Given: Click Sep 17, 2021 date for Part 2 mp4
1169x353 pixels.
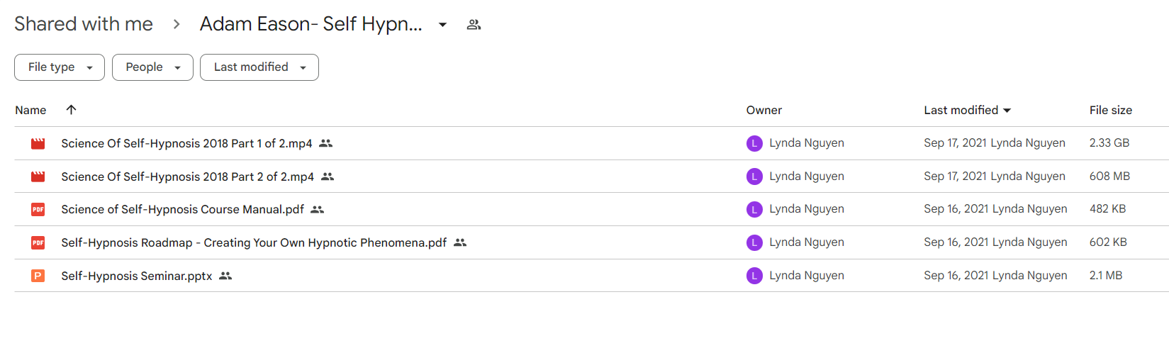Looking at the screenshot, I should pyautogui.click(x=956, y=176).
